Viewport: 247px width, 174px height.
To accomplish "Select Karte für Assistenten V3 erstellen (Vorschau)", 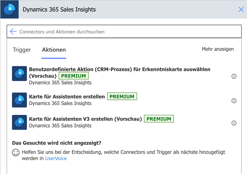I will pos(85,119).
